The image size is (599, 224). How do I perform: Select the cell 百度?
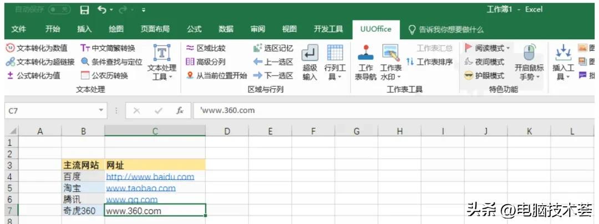tap(83, 176)
